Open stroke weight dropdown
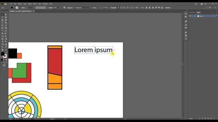 (x=34, y=8)
